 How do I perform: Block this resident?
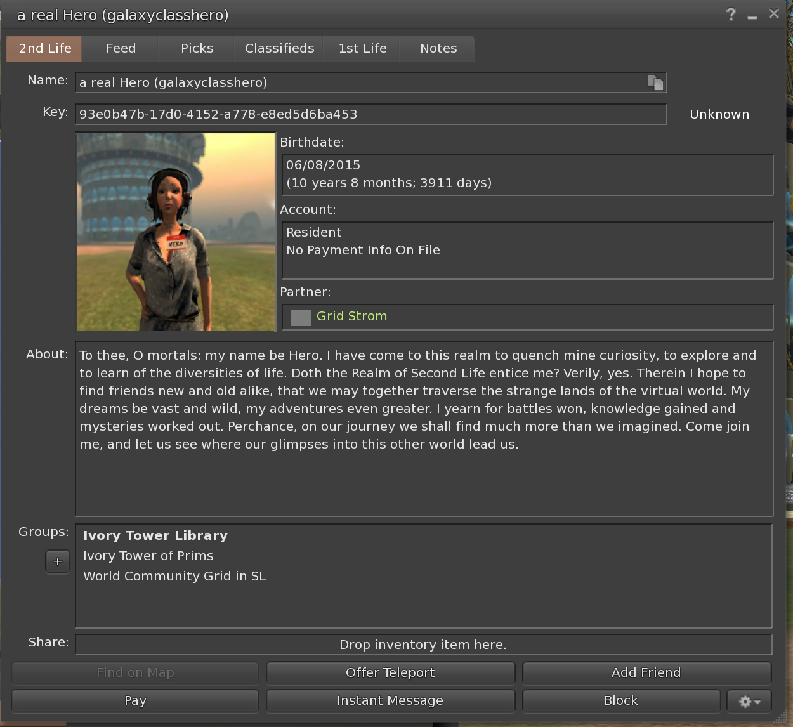tap(620, 701)
